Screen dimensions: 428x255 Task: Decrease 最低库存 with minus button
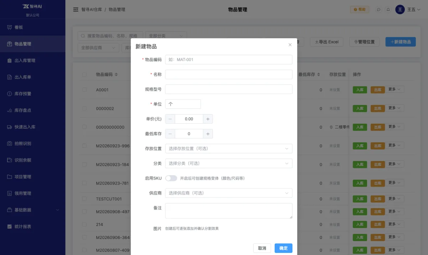pyautogui.click(x=170, y=134)
